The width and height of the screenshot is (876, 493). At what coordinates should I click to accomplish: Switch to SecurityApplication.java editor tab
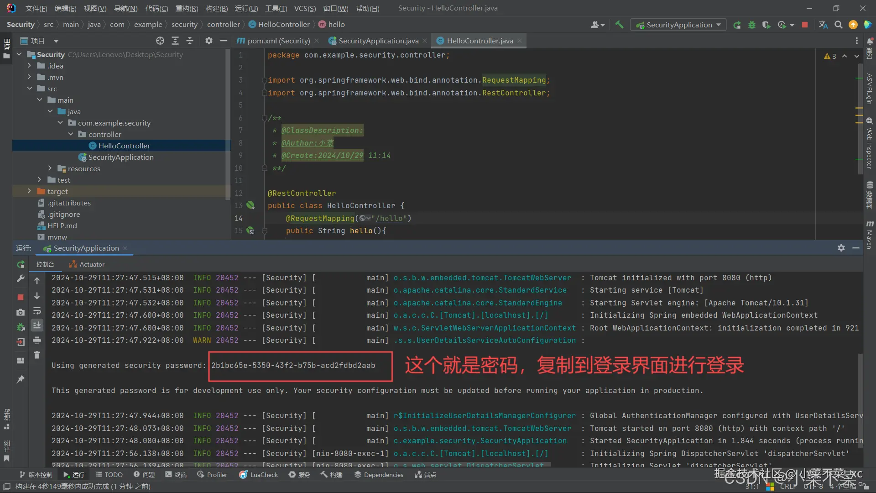(x=378, y=41)
